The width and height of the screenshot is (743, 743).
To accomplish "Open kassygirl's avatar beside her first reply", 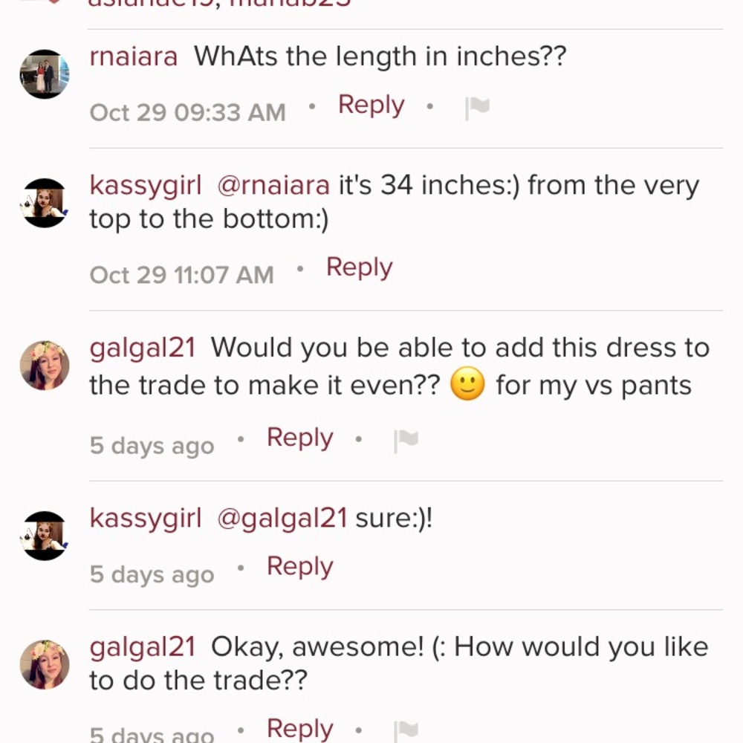I will [x=43, y=202].
